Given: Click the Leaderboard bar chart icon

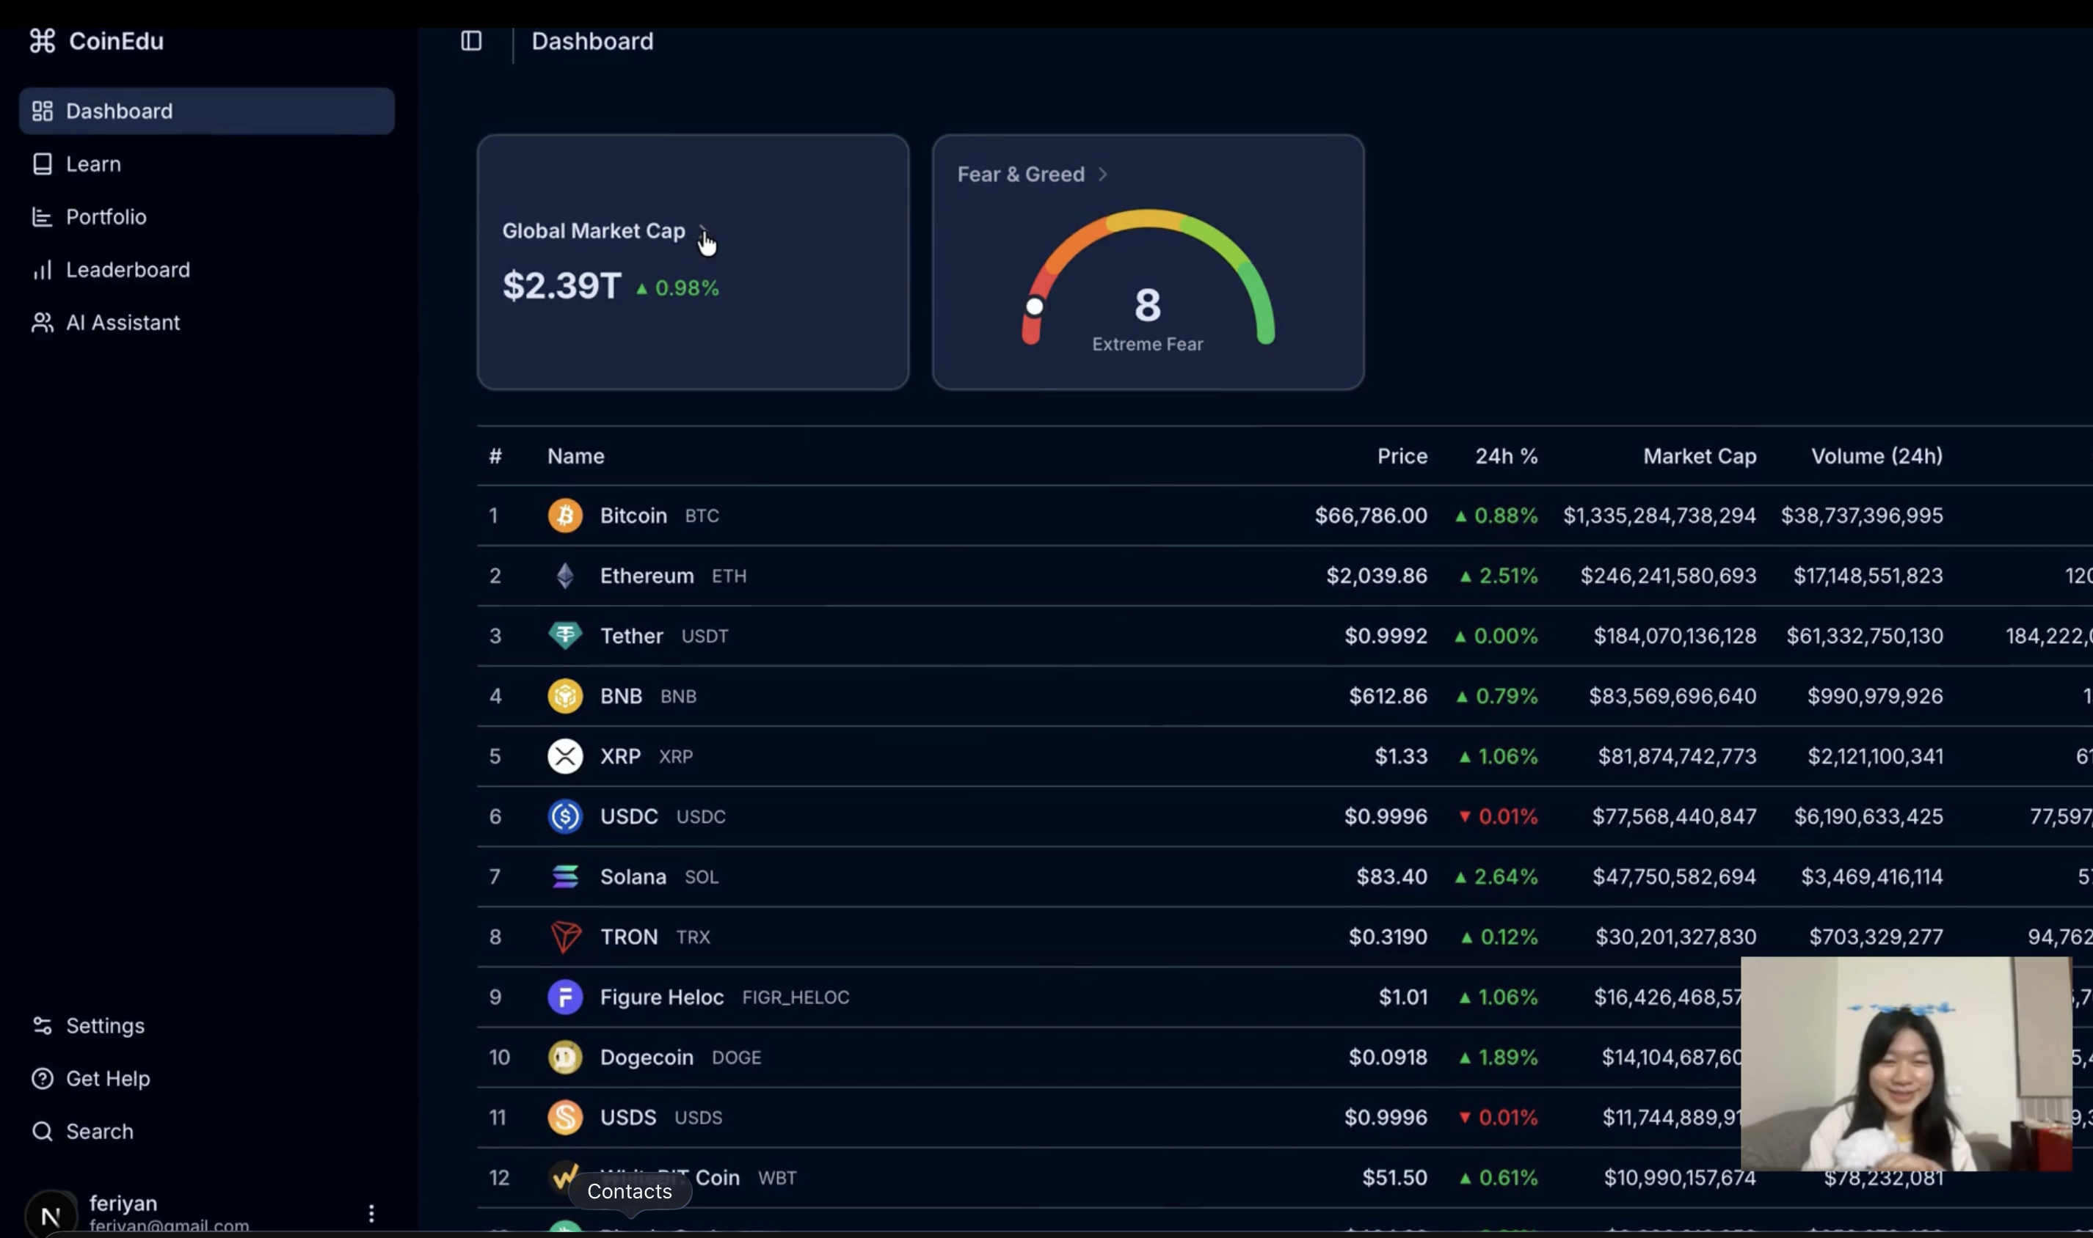Looking at the screenshot, I should pyautogui.click(x=42, y=271).
